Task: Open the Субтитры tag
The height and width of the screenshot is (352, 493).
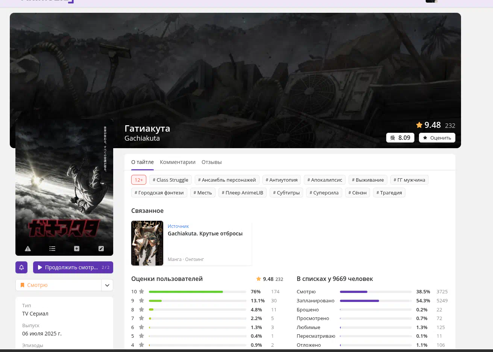Action: [x=286, y=193]
